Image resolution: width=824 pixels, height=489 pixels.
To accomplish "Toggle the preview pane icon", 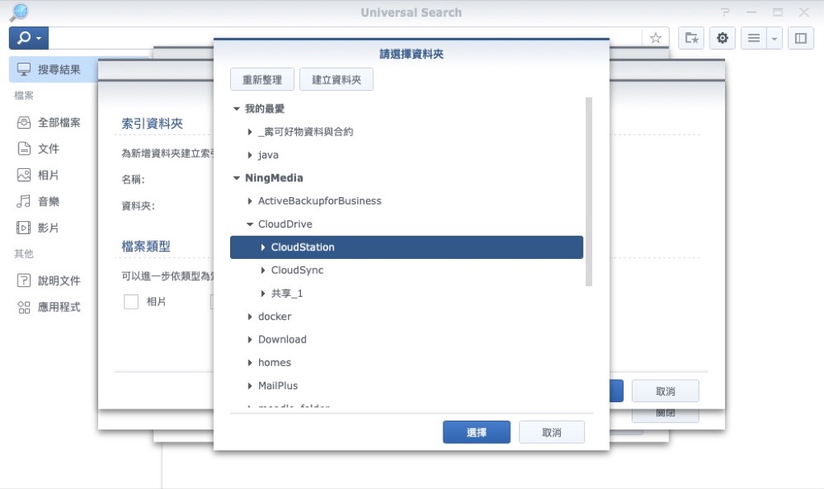I will pos(801,38).
